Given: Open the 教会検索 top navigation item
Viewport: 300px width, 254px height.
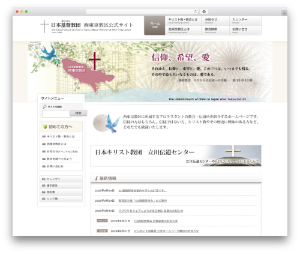Looking at the screenshot, I should pos(215,30).
